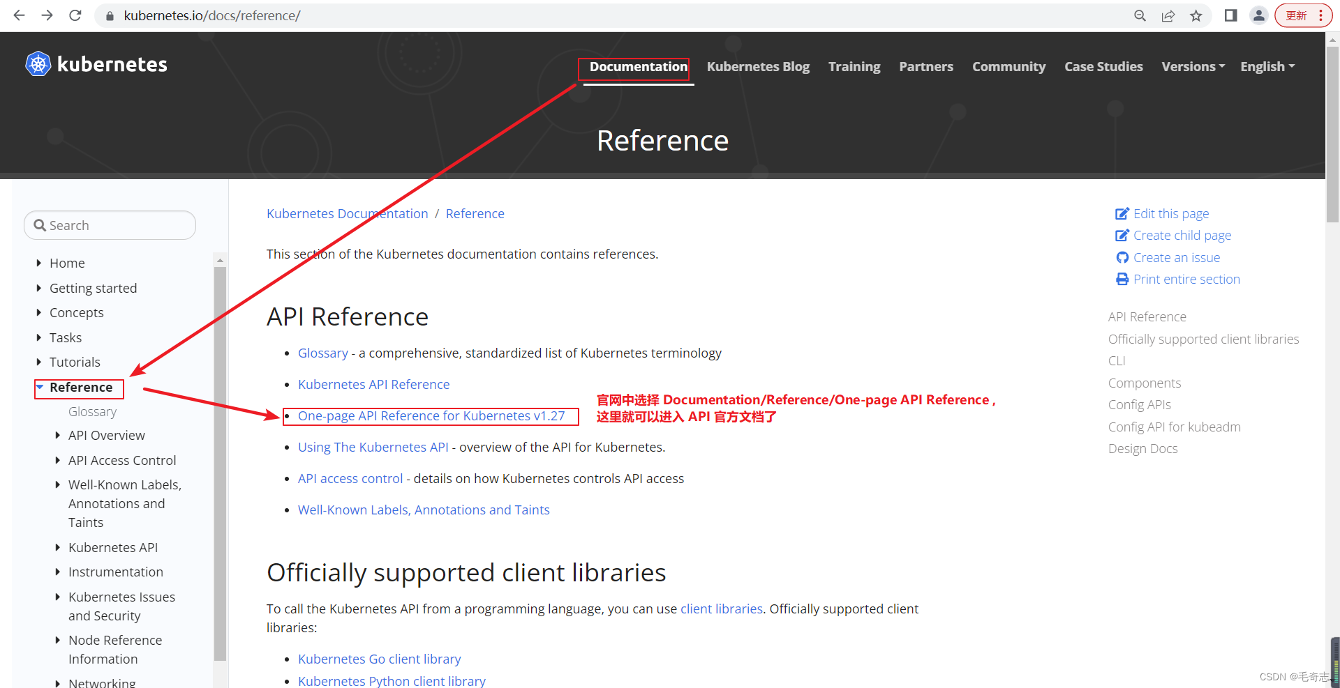Open the browser side panel icon
1340x688 pixels.
tap(1230, 15)
